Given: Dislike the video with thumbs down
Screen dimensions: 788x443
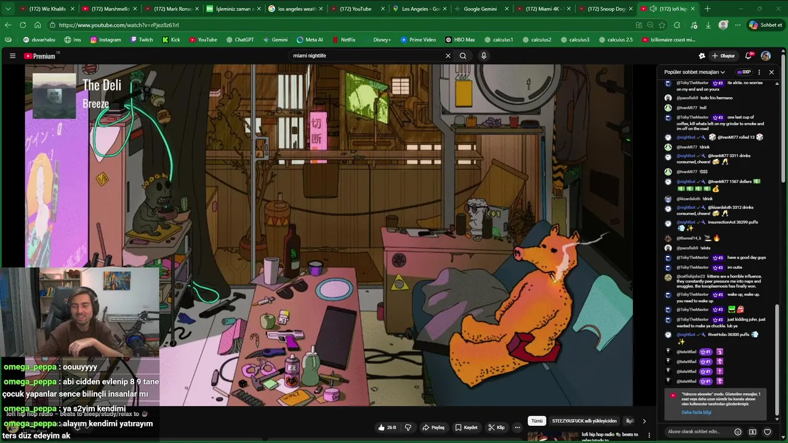Looking at the screenshot, I should pos(408,428).
